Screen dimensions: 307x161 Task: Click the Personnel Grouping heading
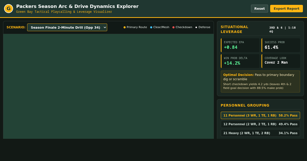click(x=245, y=105)
